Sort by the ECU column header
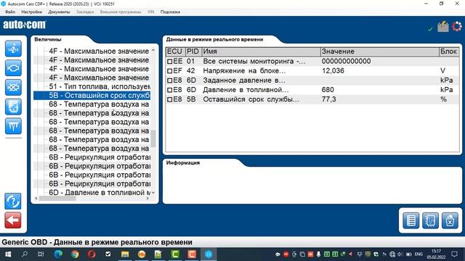Screen dimensions: 465x261 coord(175,51)
